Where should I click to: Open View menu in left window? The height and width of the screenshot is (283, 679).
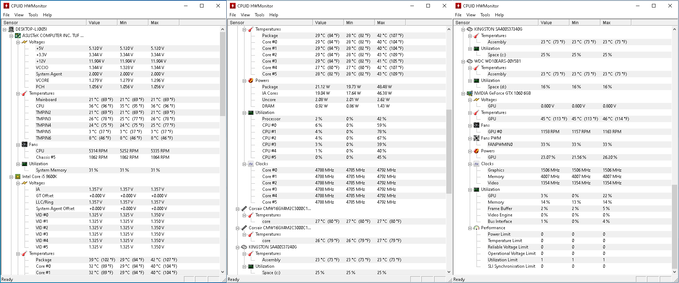point(19,15)
